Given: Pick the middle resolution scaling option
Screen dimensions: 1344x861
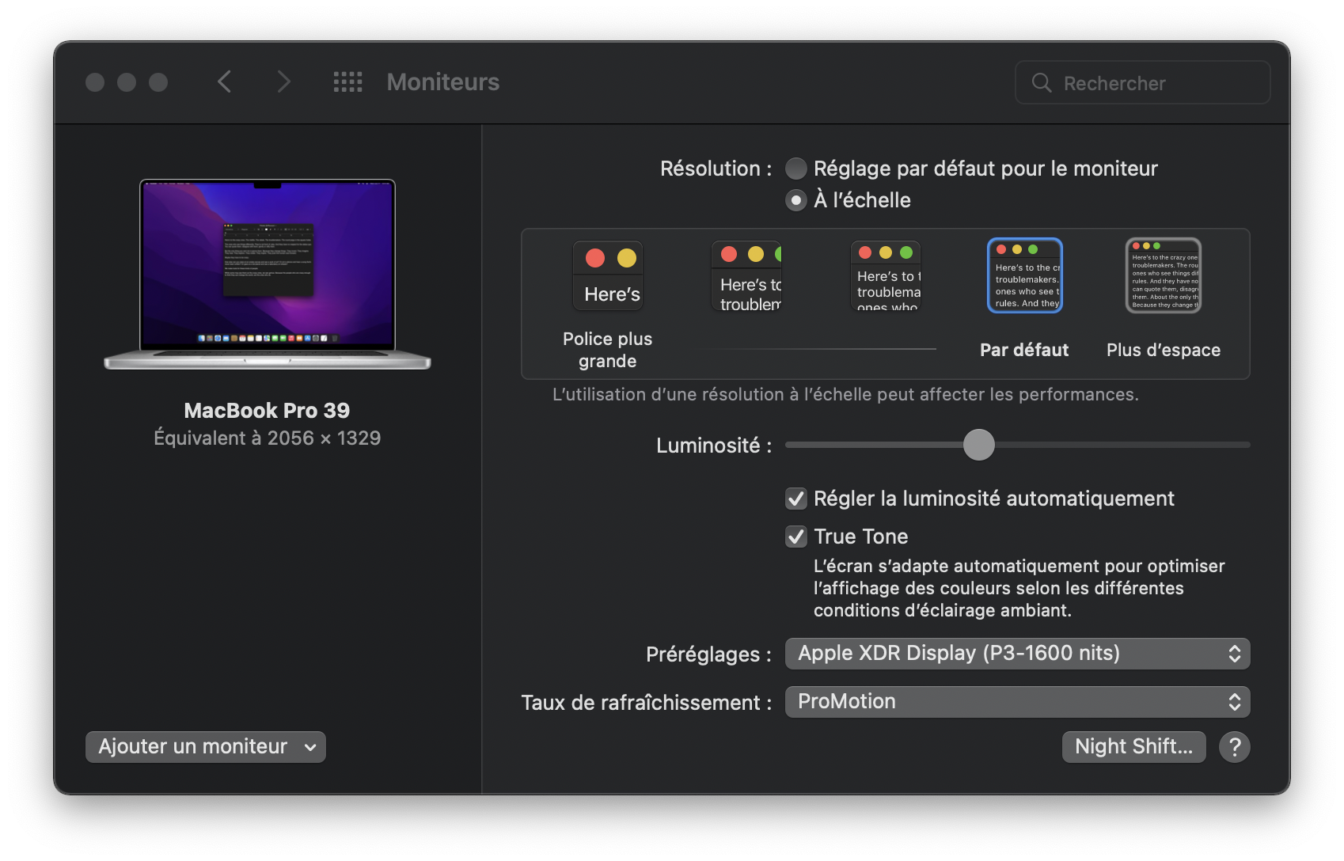Looking at the screenshot, I should 885,275.
